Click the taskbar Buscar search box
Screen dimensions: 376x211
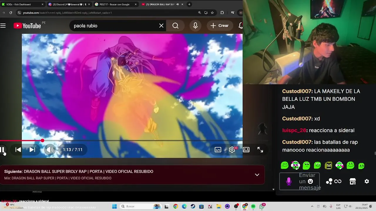click(x=141, y=206)
